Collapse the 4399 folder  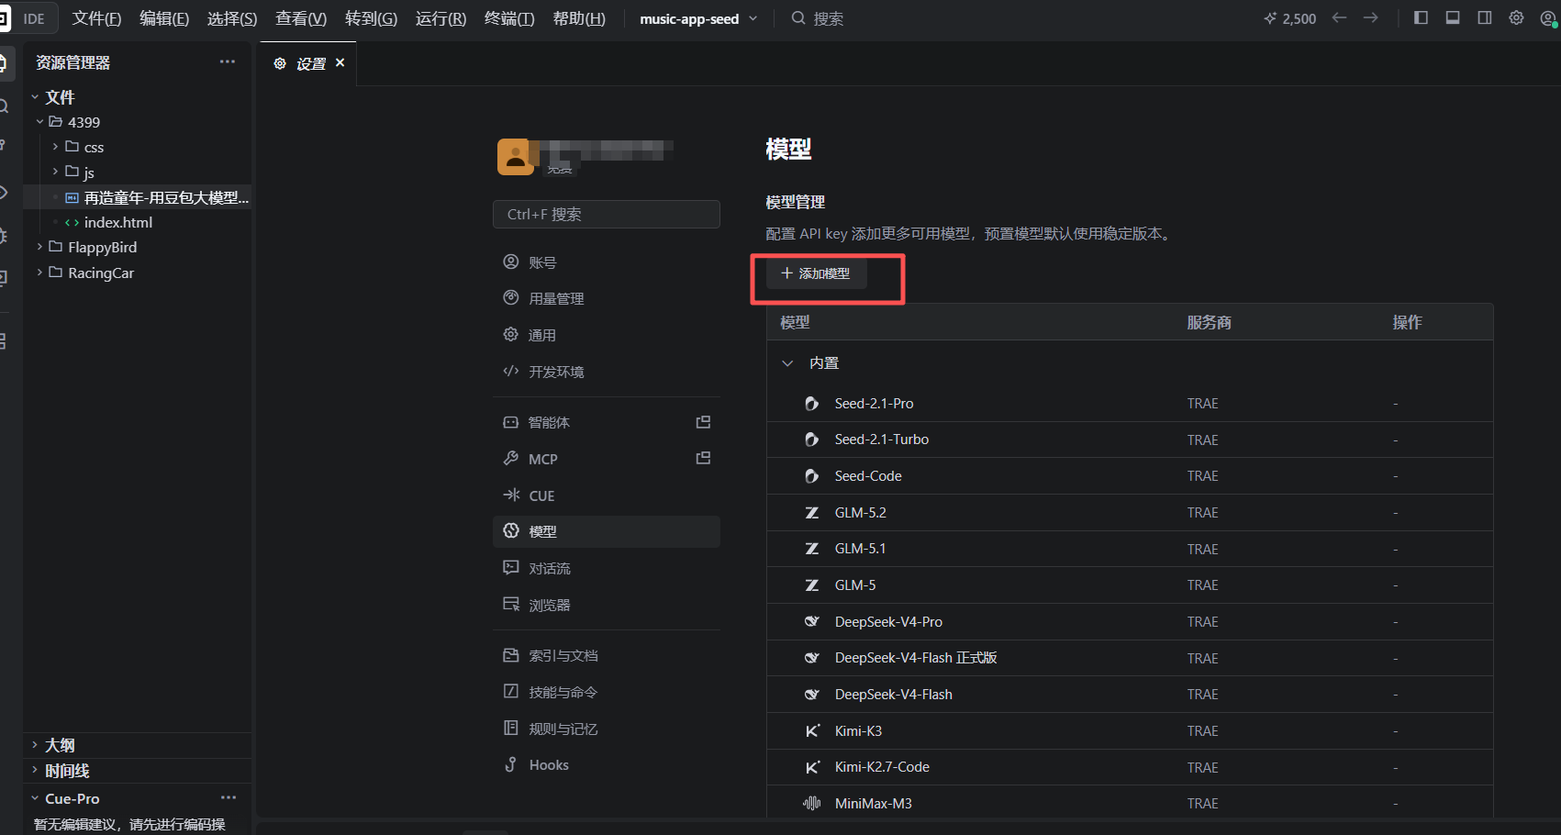point(39,121)
